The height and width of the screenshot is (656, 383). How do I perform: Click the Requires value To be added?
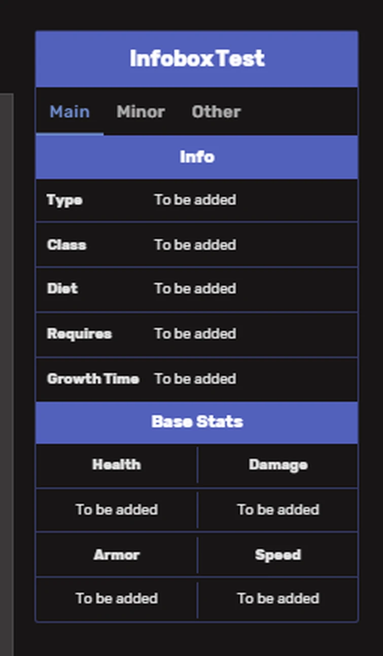[x=196, y=334]
